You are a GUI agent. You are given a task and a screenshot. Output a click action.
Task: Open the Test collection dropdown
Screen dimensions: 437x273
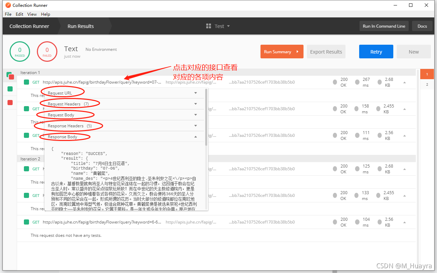tap(228, 26)
